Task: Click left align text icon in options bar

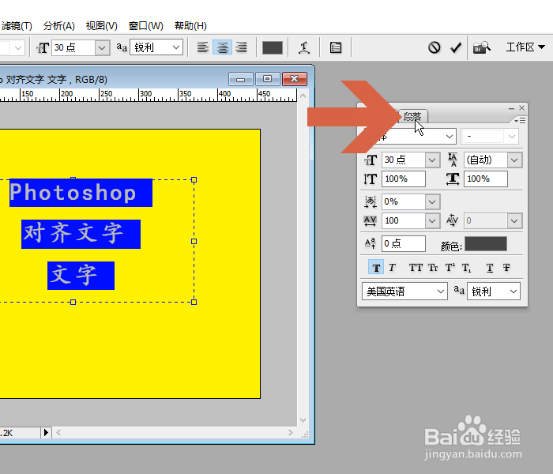Action: pos(203,47)
